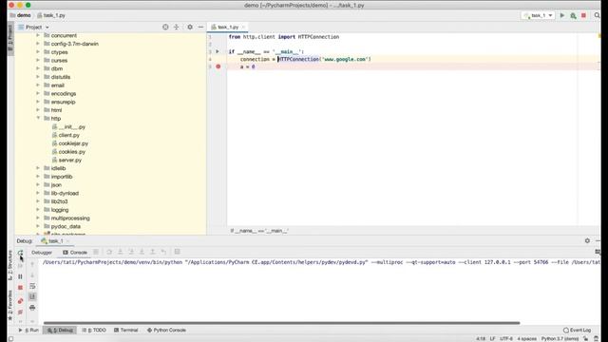Open Debug panel settings gear
608x342 pixels.
[x=587, y=240]
